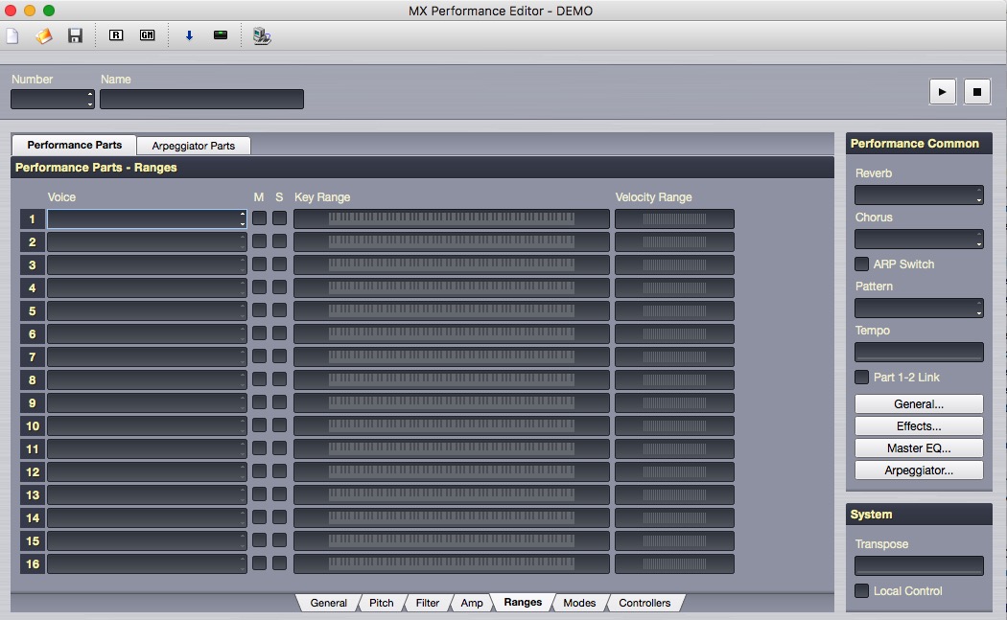The height and width of the screenshot is (620, 1007).
Task: Click the new file icon in toolbar
Action: tap(12, 35)
